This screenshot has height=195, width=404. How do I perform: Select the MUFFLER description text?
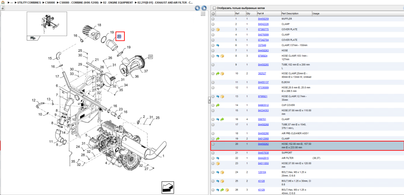[x=286, y=19]
